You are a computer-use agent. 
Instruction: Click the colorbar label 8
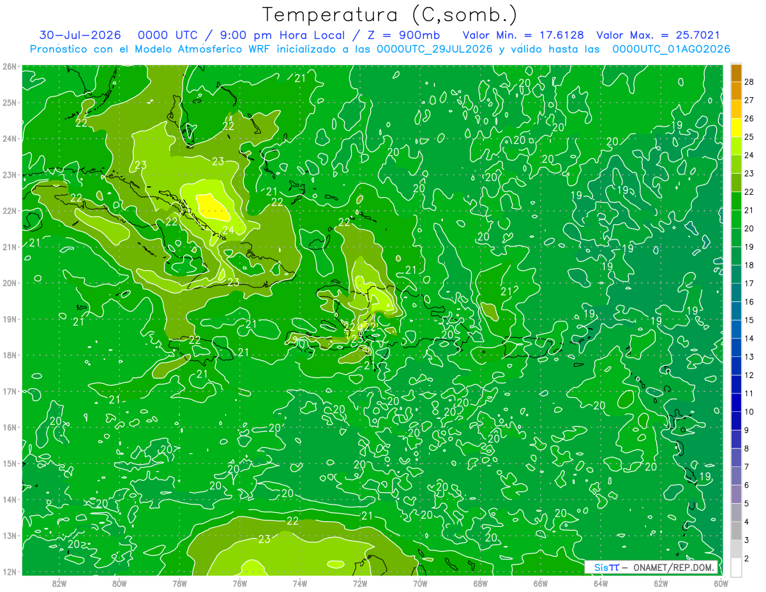point(747,448)
